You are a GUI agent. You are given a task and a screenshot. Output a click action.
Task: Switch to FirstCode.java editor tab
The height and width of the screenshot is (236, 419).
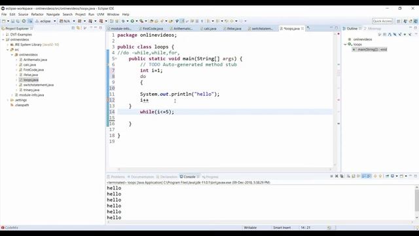151,28
